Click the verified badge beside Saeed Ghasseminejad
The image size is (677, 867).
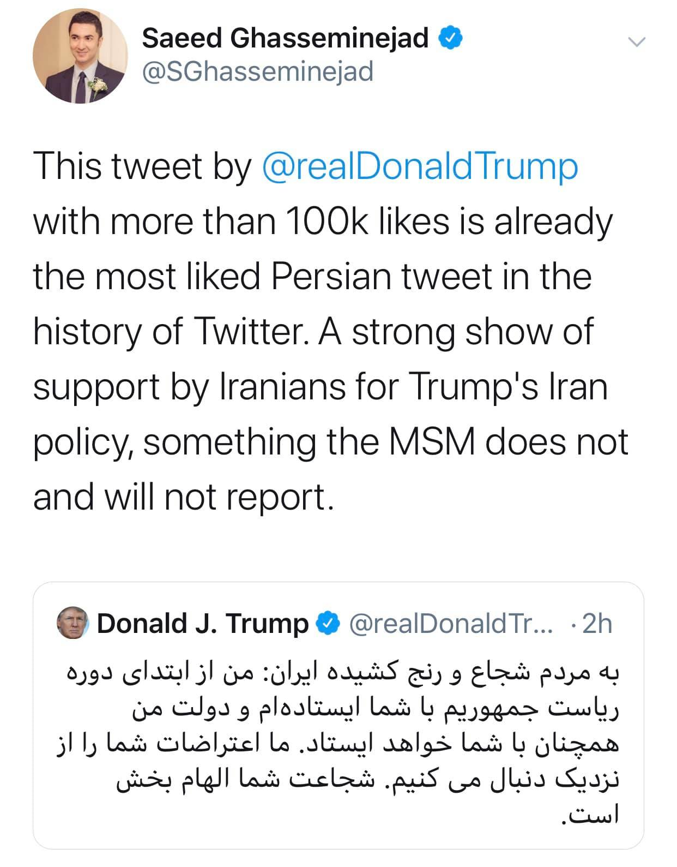click(452, 39)
